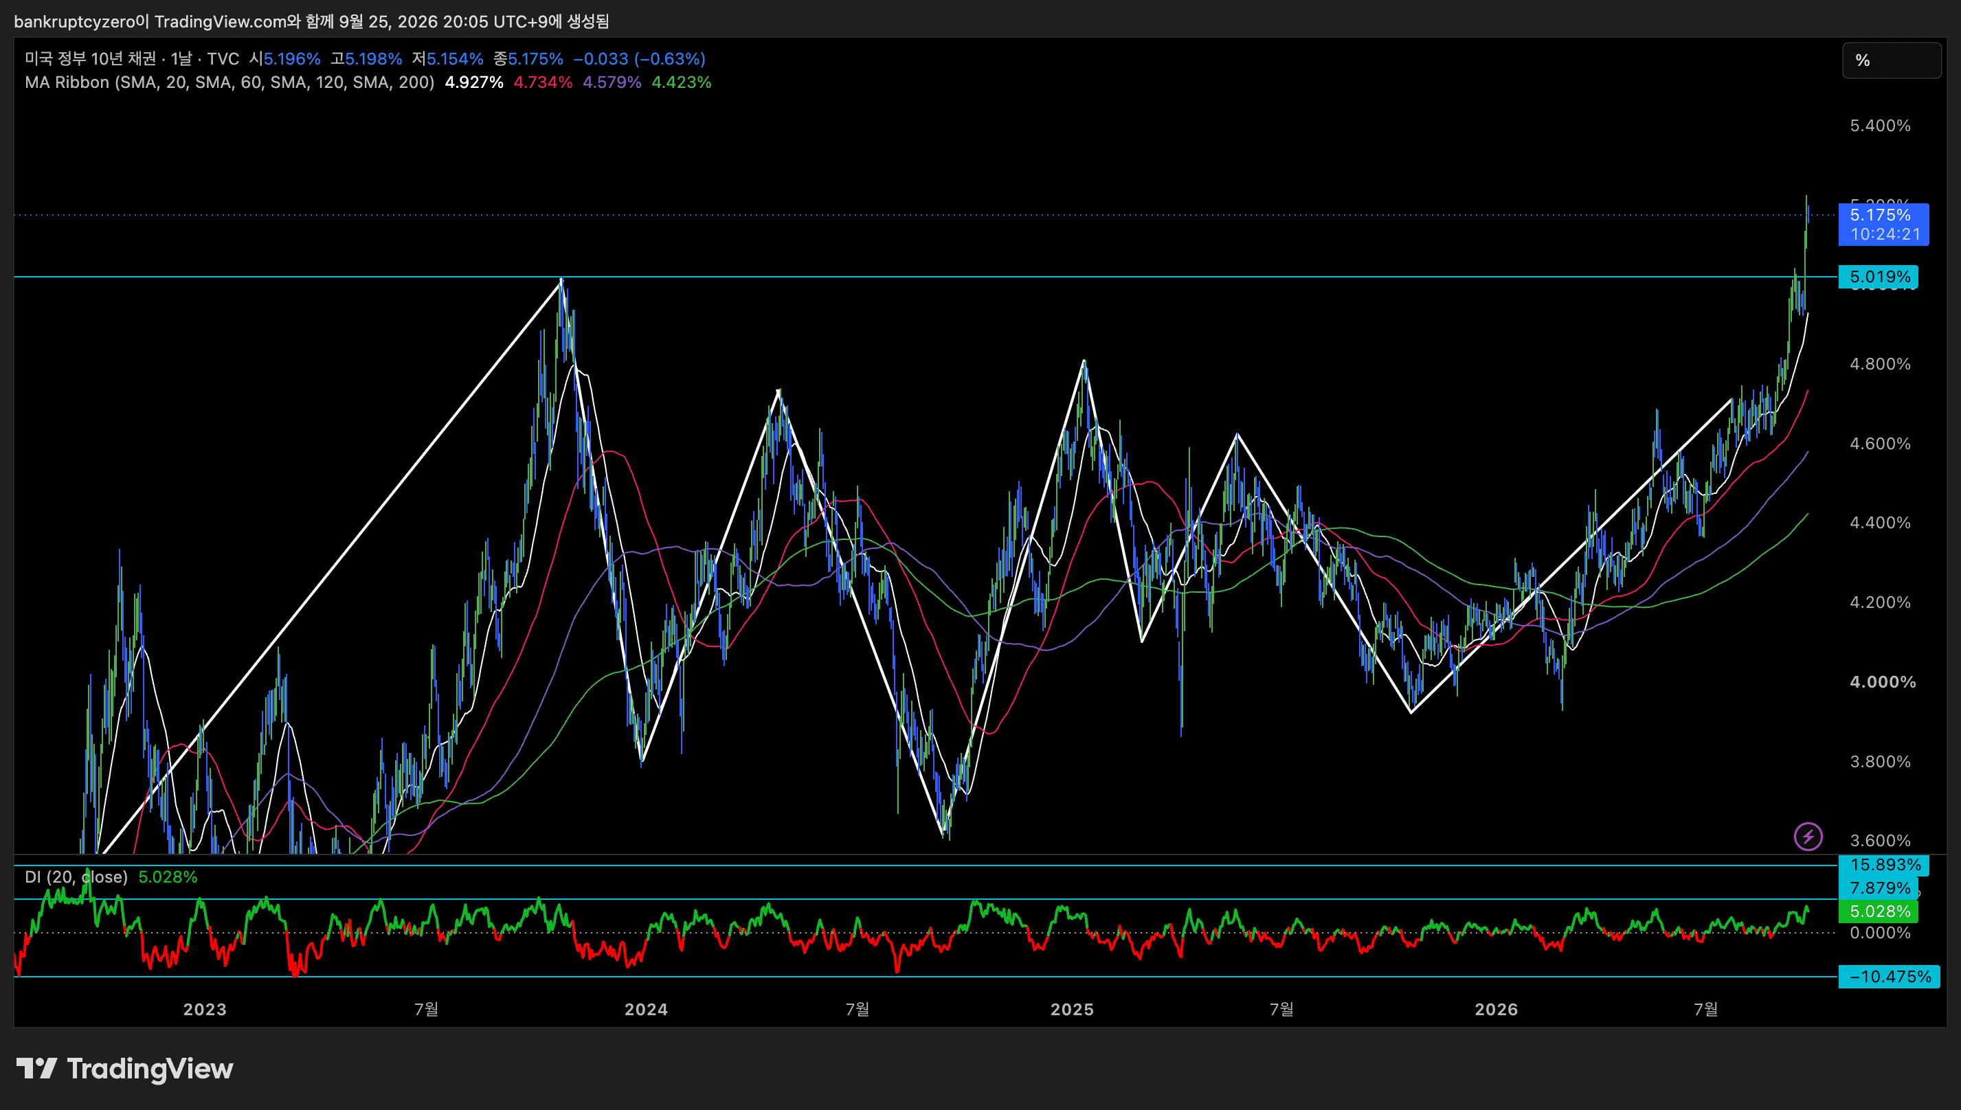This screenshot has height=1110, width=1961.
Task: Click the 4.000% price axis label
Action: pos(1883,681)
